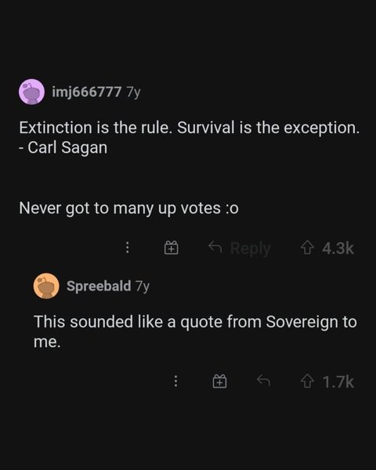Screen dimensions: 376x470
Task: Click the 4.3k vote count
Action: (x=338, y=248)
